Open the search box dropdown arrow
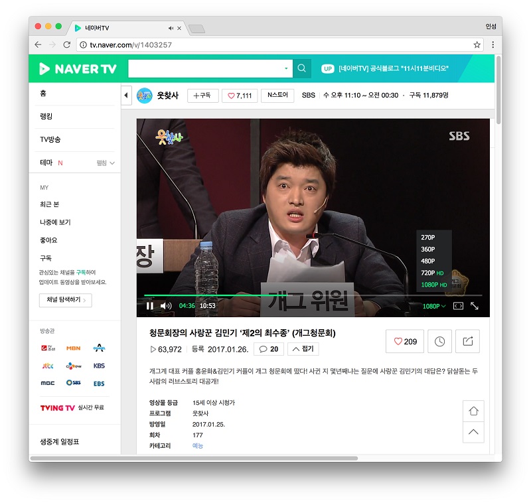 click(x=286, y=68)
